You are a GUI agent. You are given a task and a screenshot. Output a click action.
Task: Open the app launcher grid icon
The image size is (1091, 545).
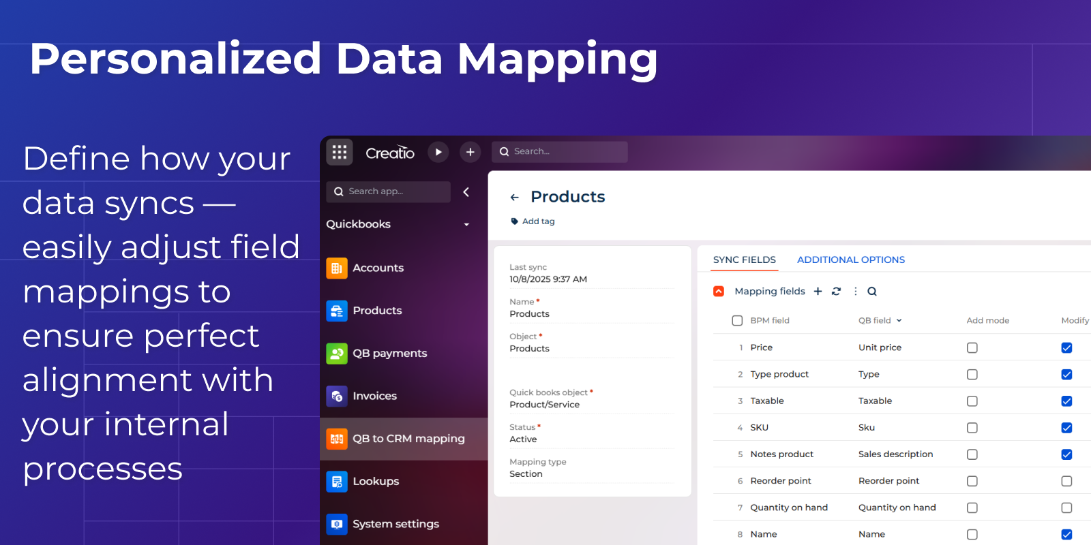339,152
